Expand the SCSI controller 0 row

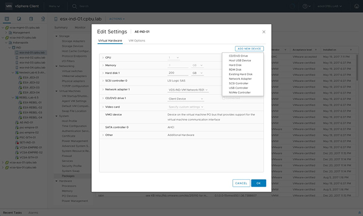103,81
